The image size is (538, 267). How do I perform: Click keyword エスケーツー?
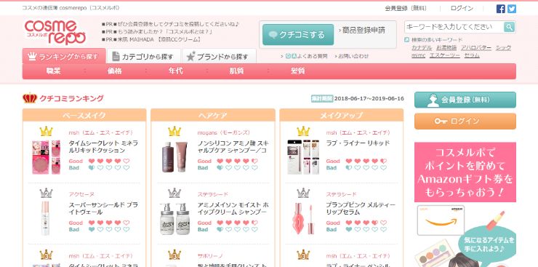pos(445,55)
